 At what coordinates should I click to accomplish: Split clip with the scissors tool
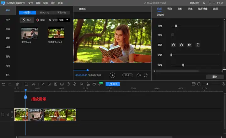click(x=34, y=84)
